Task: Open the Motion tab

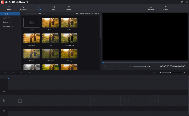Action: coord(69,8)
